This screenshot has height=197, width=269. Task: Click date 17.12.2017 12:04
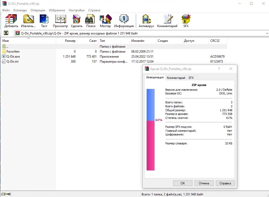142,61
